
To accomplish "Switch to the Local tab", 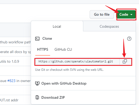I will click(x=57, y=26).
